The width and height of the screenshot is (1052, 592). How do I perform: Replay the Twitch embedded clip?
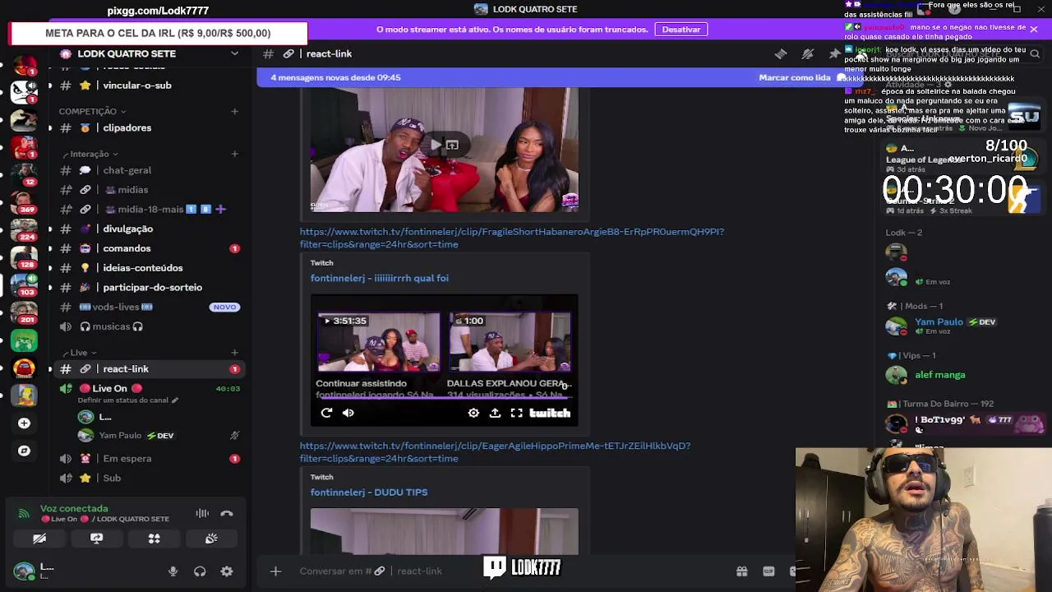326,414
